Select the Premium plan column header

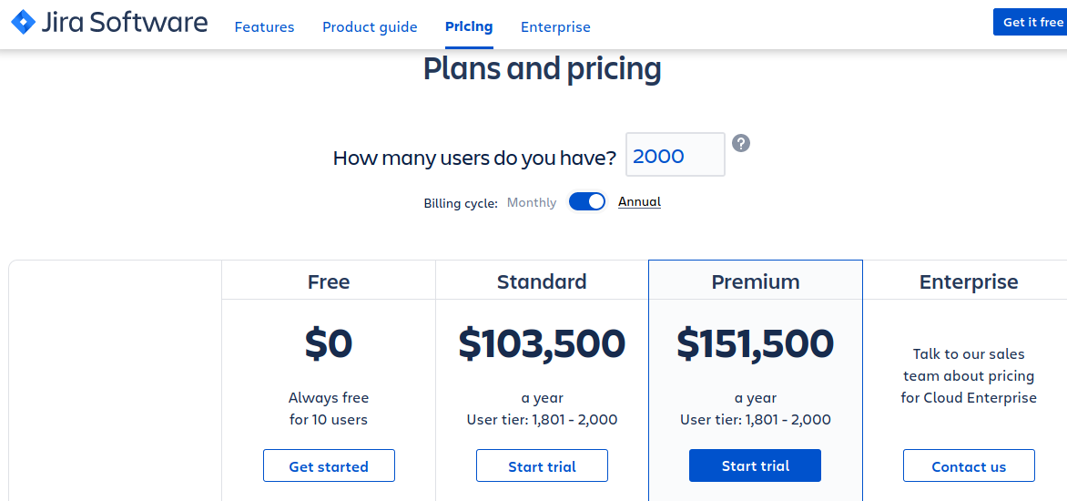point(756,281)
